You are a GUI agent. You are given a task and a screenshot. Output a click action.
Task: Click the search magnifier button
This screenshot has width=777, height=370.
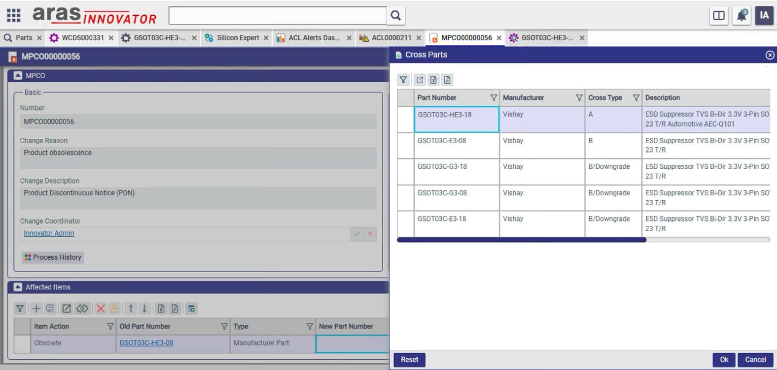395,15
